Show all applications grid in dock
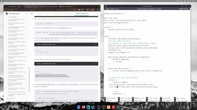The height and width of the screenshot is (110, 197). (x=118, y=107)
